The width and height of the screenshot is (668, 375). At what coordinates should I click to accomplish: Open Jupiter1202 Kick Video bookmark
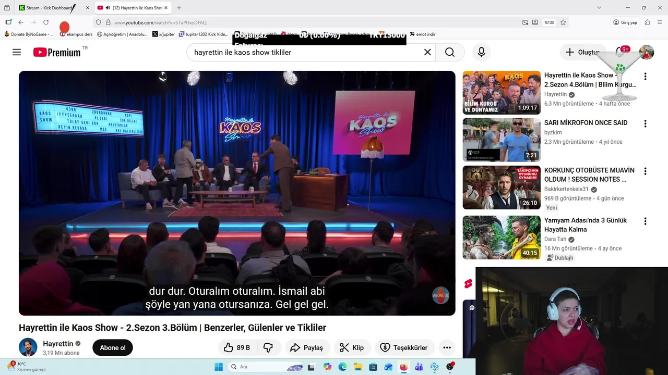tap(204, 34)
